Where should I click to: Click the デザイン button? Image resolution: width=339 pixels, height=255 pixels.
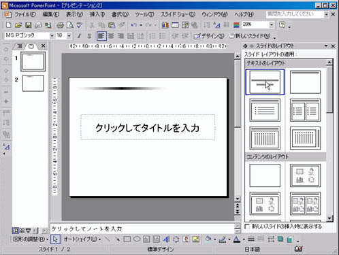209,36
